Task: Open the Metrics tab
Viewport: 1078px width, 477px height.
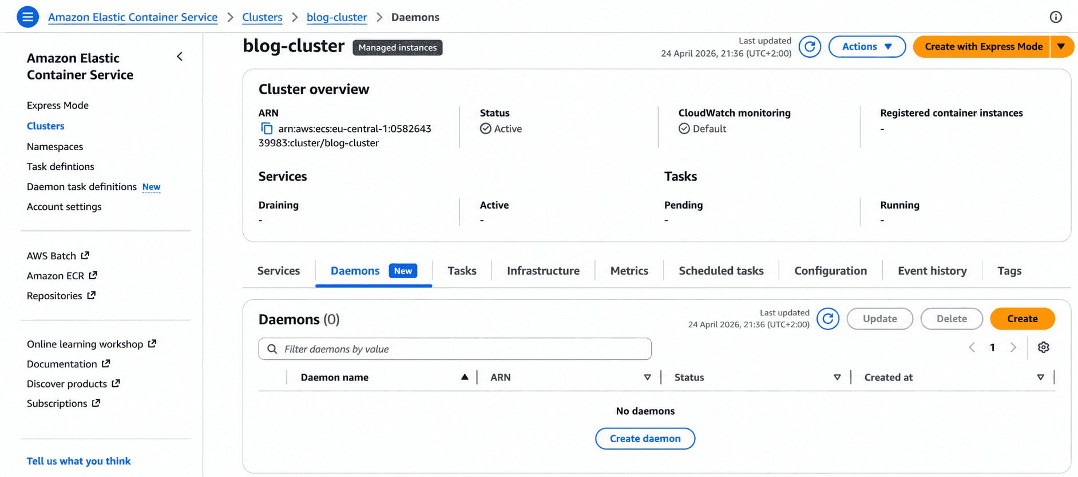Action: 629,271
